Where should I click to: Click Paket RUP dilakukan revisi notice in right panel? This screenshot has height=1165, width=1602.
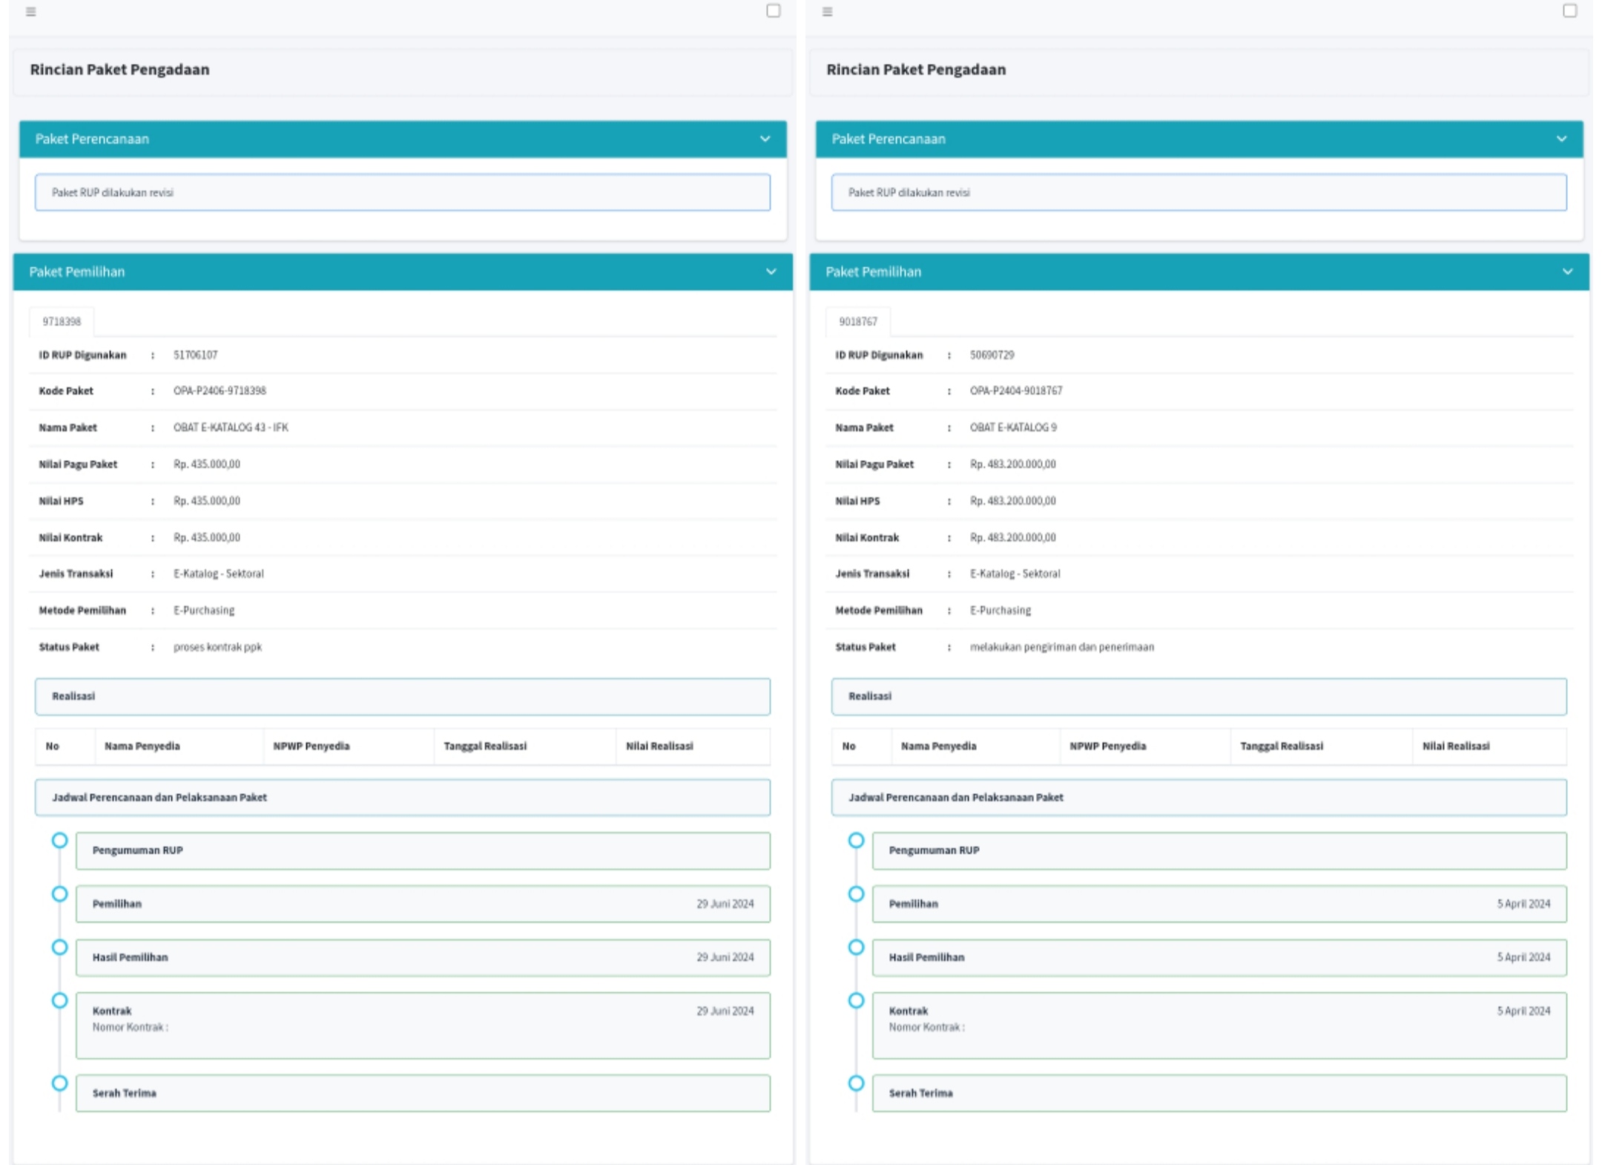click(x=1199, y=192)
